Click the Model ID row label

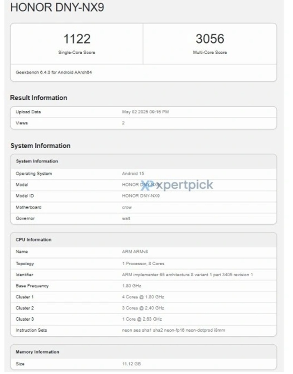[25, 196]
